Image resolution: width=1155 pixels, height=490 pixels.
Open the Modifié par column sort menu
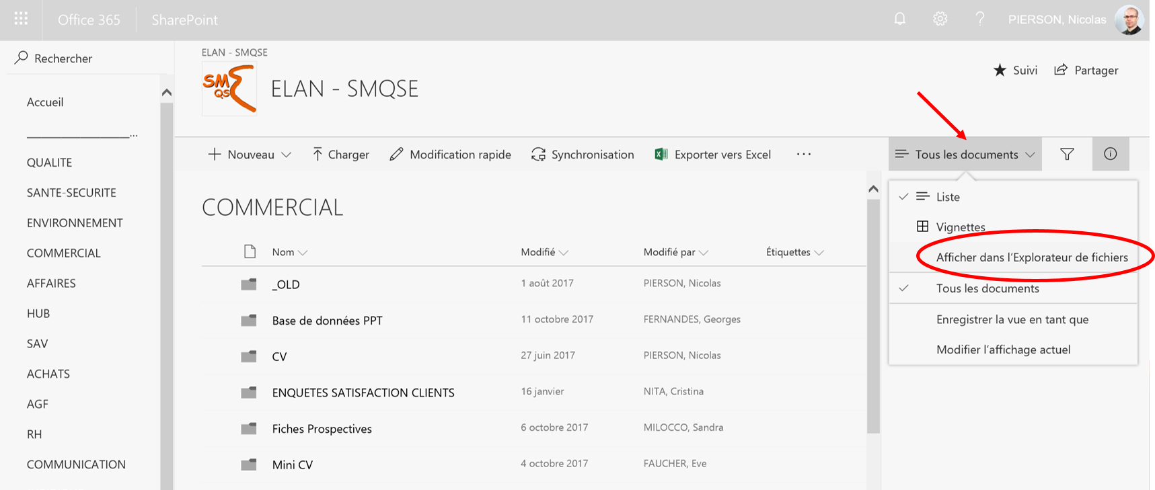pos(675,252)
